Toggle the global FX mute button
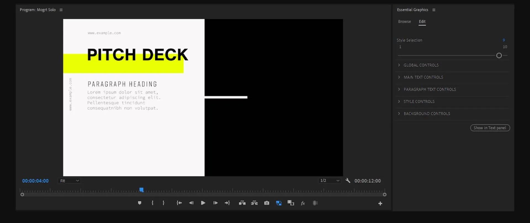530x223 pixels. point(303,203)
